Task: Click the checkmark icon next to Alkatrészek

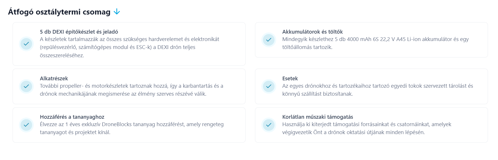Action: click(x=26, y=86)
